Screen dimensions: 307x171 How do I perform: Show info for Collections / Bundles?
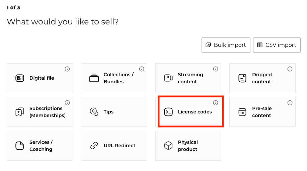tap(142, 69)
